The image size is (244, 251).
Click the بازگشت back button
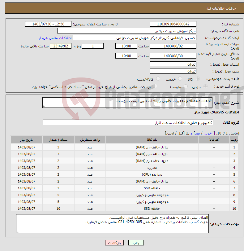[x=114, y=243]
